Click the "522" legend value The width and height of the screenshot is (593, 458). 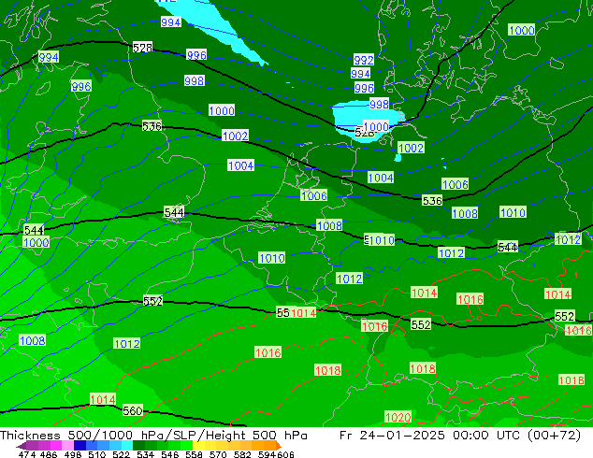pos(121,454)
